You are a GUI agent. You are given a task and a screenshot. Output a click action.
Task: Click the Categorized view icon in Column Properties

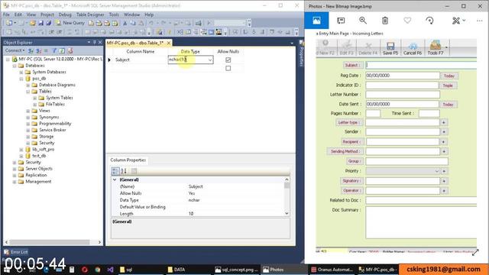[115, 171]
